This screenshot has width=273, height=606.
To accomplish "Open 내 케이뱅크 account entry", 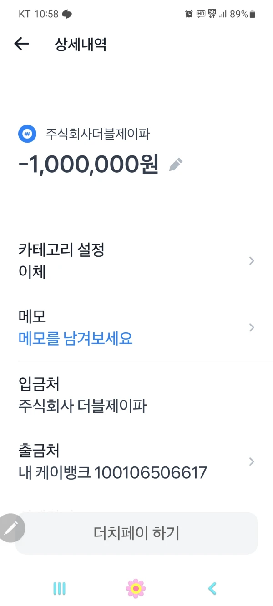I will click(112, 473).
